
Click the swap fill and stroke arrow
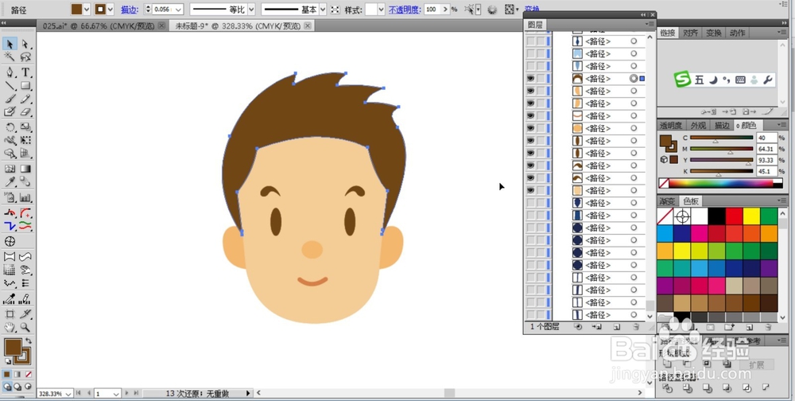[29, 341]
